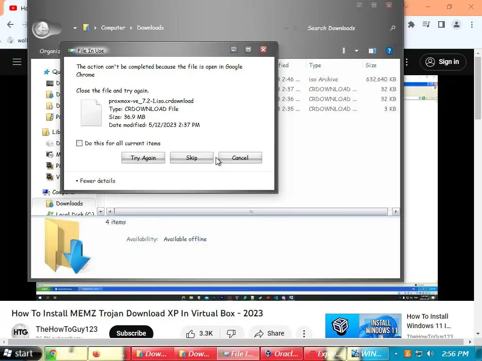Open the Chrome profile avatar icon
482x361 pixels.
coord(457,24)
